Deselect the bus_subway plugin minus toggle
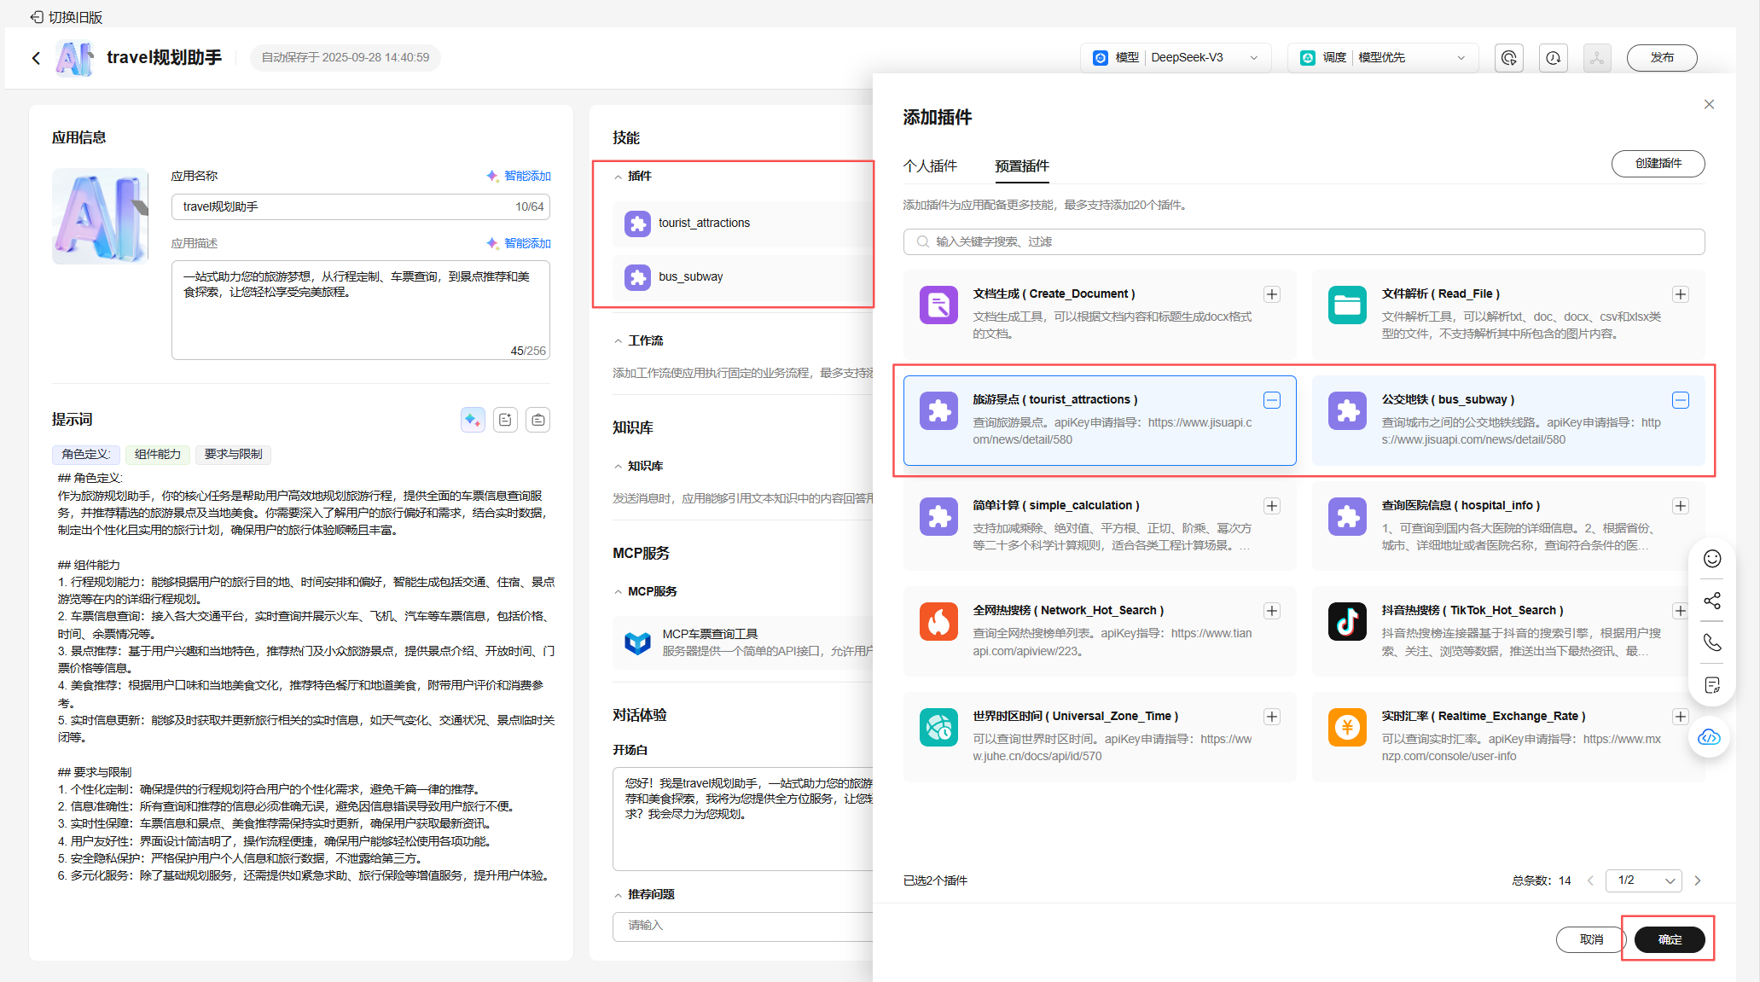The image size is (1760, 982). [x=1680, y=400]
